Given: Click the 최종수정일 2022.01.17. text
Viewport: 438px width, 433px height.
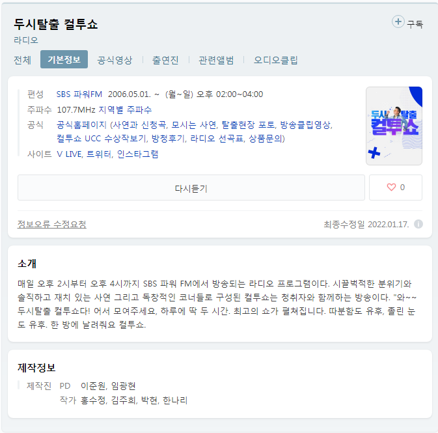Looking at the screenshot, I should 366,224.
